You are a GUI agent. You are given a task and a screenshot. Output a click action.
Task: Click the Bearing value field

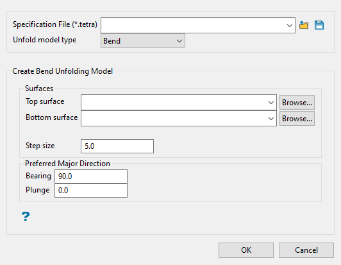[x=91, y=176]
